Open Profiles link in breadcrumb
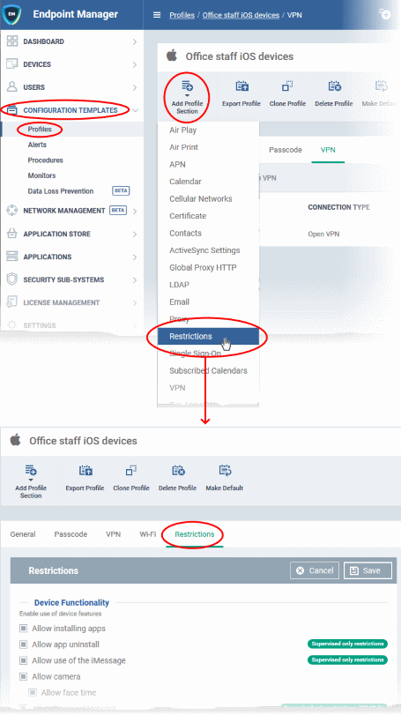 (x=182, y=15)
